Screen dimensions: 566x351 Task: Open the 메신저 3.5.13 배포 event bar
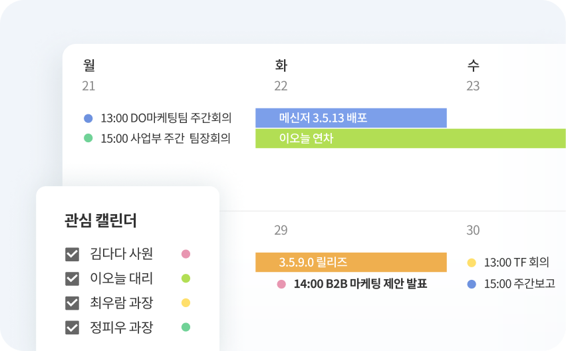351,118
